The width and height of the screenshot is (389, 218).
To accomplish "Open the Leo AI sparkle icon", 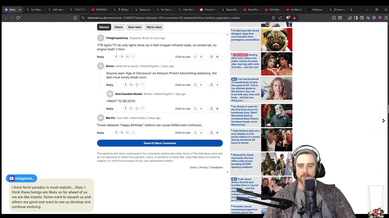I will (x=368, y=18).
